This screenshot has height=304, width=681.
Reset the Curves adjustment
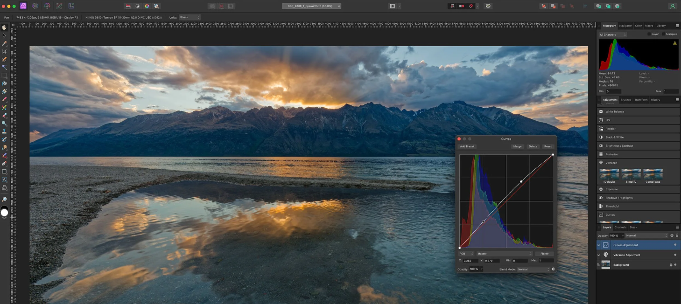click(x=548, y=146)
